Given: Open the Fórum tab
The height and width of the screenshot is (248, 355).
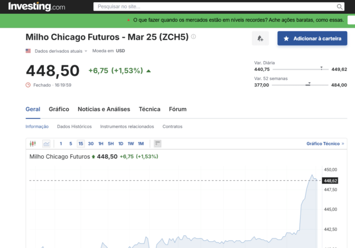Looking at the screenshot, I should [x=177, y=109].
